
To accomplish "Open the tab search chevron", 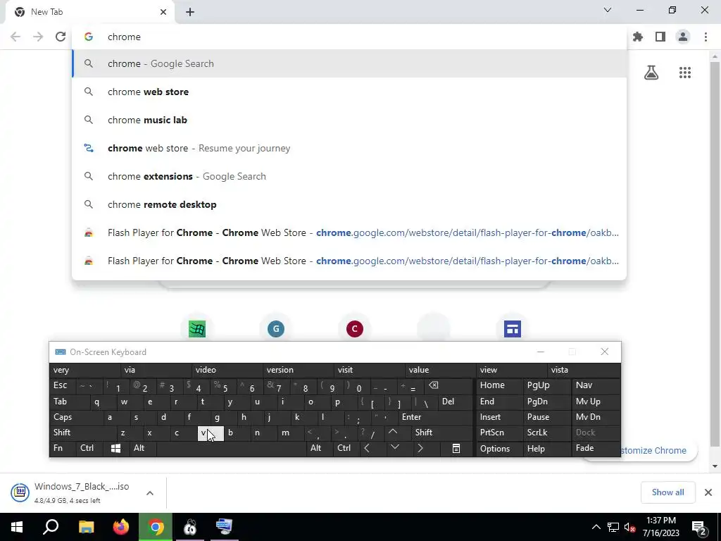I will pyautogui.click(x=608, y=10).
